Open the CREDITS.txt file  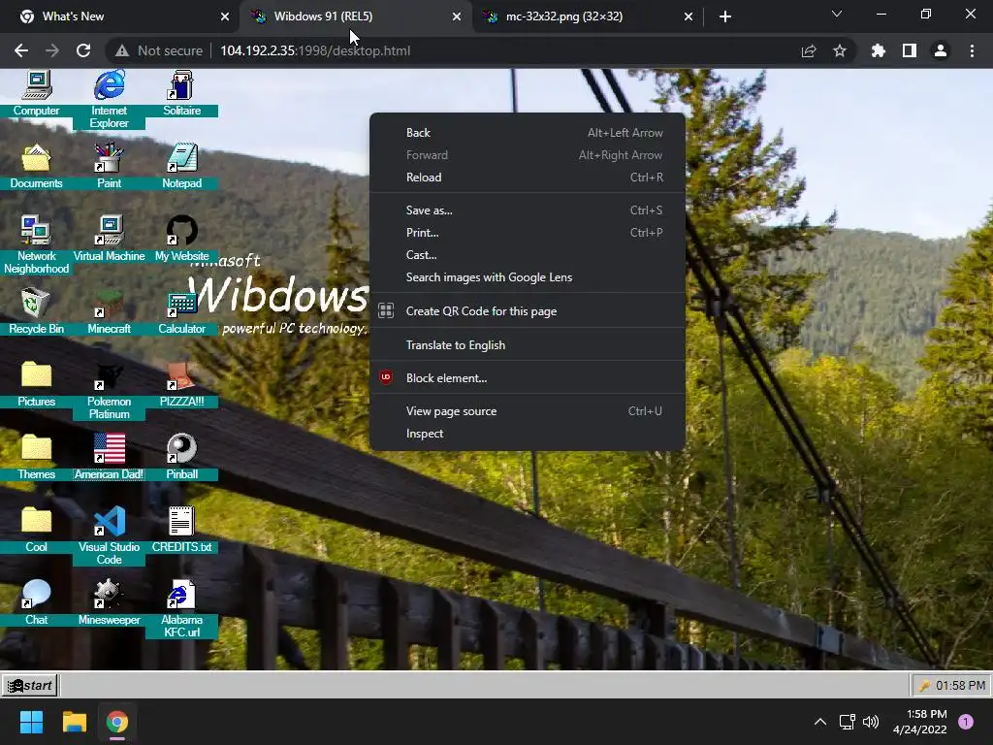[x=181, y=531]
